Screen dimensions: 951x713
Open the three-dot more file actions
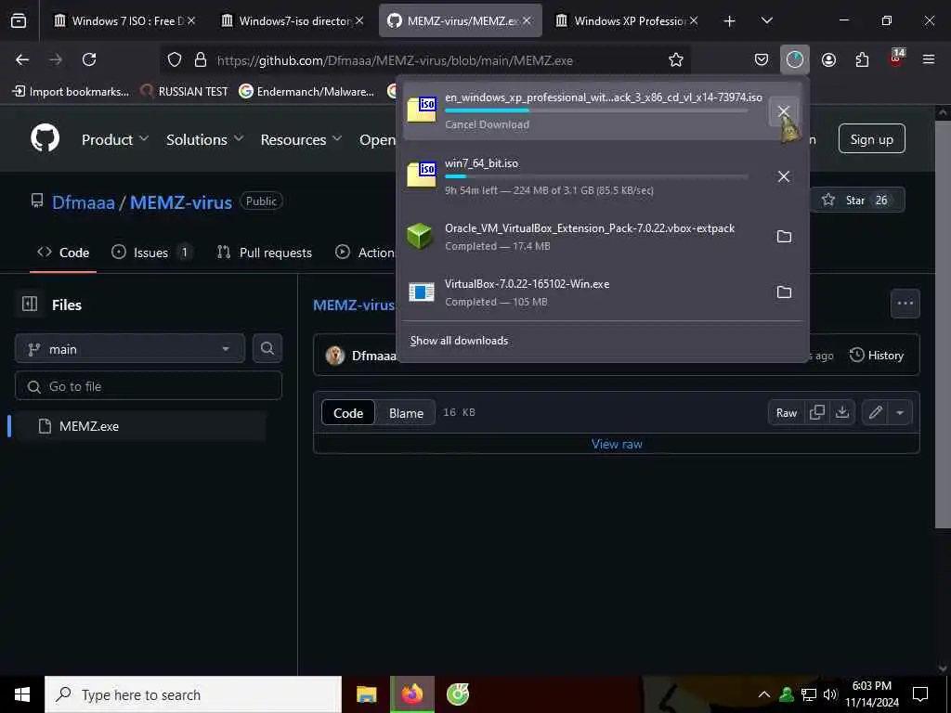(x=905, y=304)
